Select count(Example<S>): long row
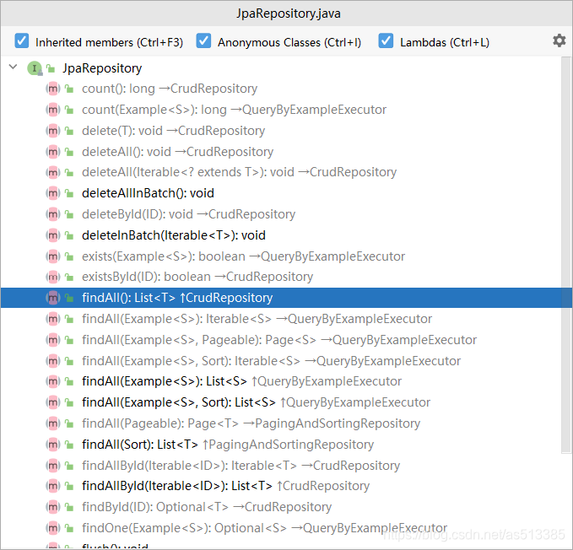This screenshot has width=573, height=550. (x=281, y=110)
